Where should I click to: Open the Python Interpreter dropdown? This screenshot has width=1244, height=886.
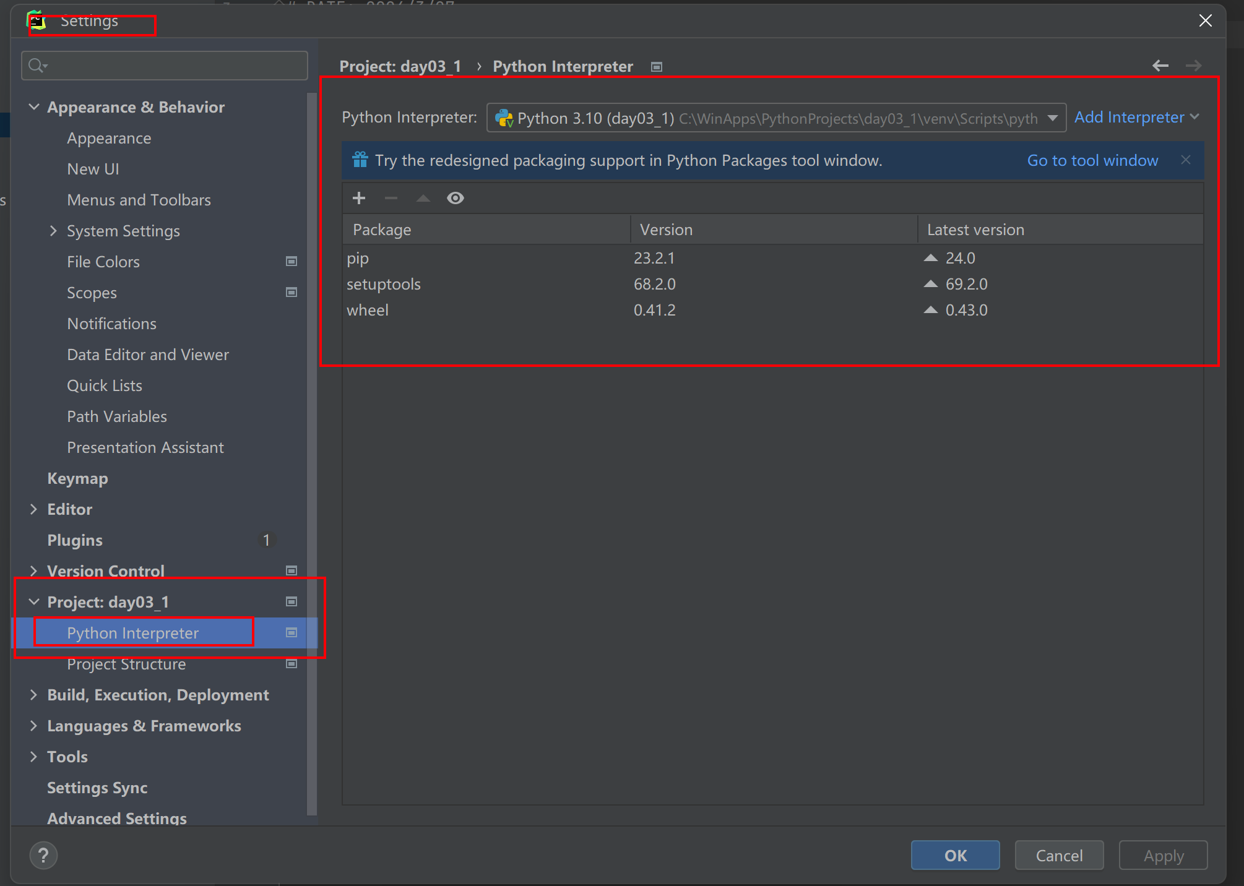(1052, 118)
